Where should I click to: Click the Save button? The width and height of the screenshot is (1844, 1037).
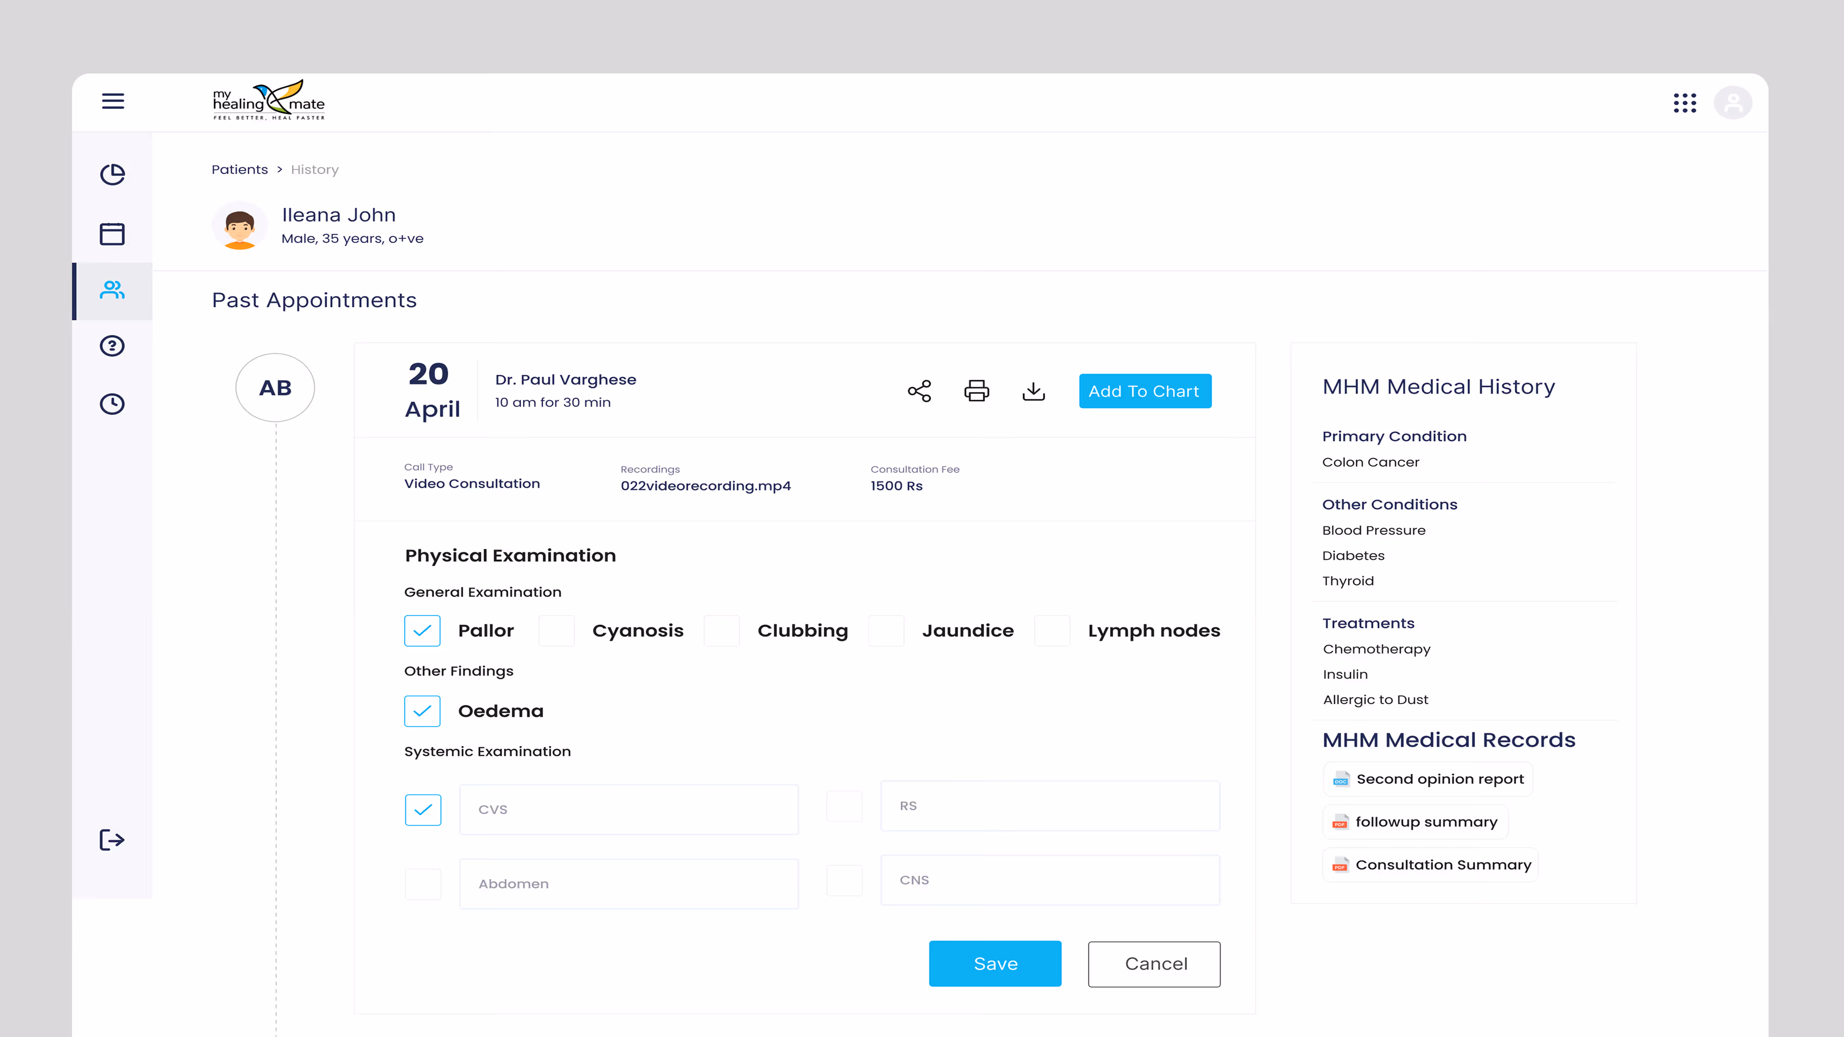tap(995, 963)
